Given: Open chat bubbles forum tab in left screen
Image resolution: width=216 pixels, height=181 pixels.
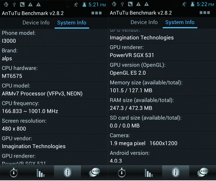Looking at the screenshot, I should click(94, 172).
